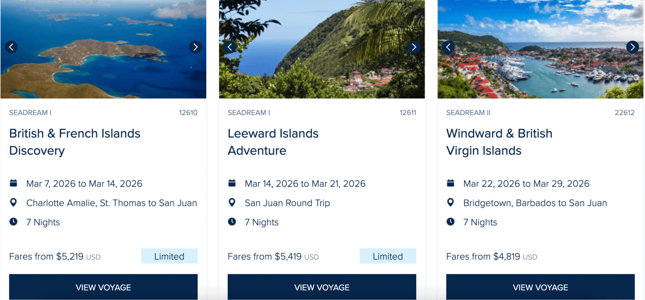Click the location pin icon on Windward & British Virgin Islands

tap(450, 202)
